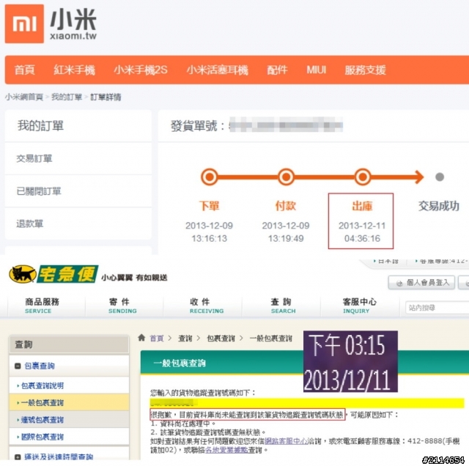Expand the 運送及送達時間查詢 section
This screenshot has height=466, width=469.
(18, 456)
